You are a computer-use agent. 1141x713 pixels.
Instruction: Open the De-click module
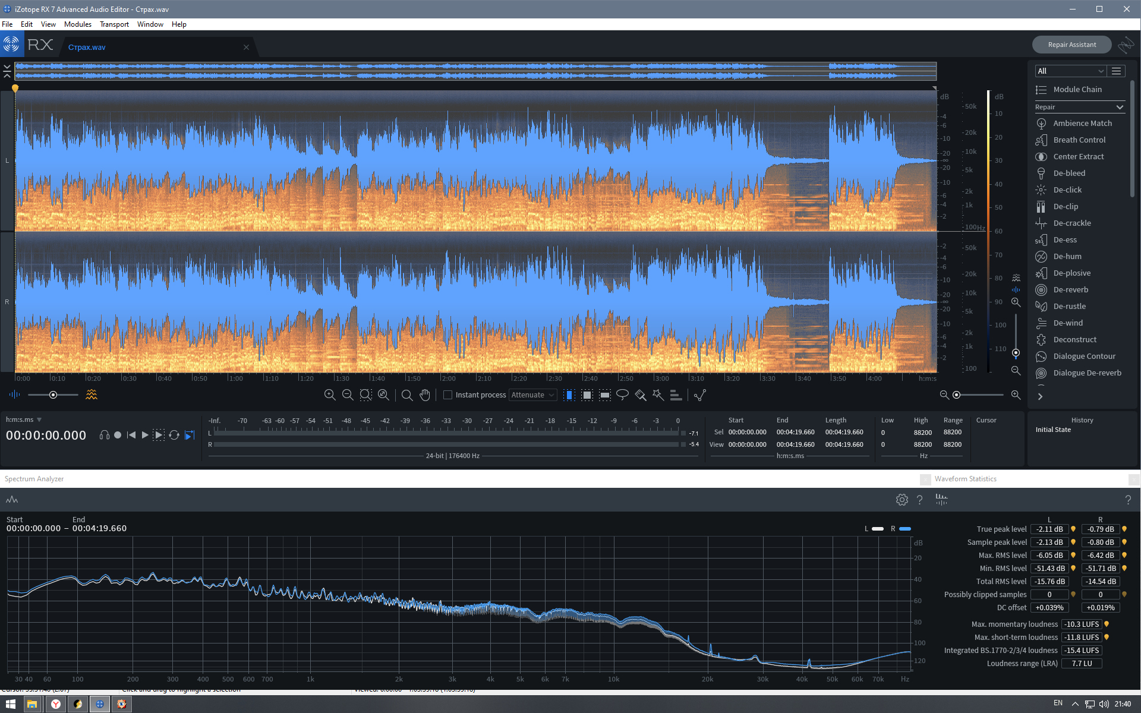point(1067,190)
